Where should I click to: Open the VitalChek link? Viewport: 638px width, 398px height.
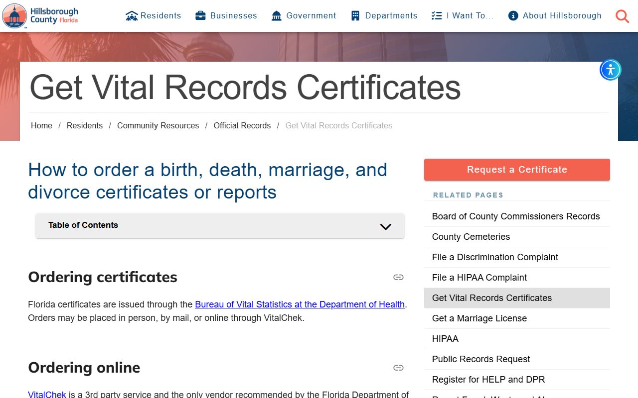47,395
